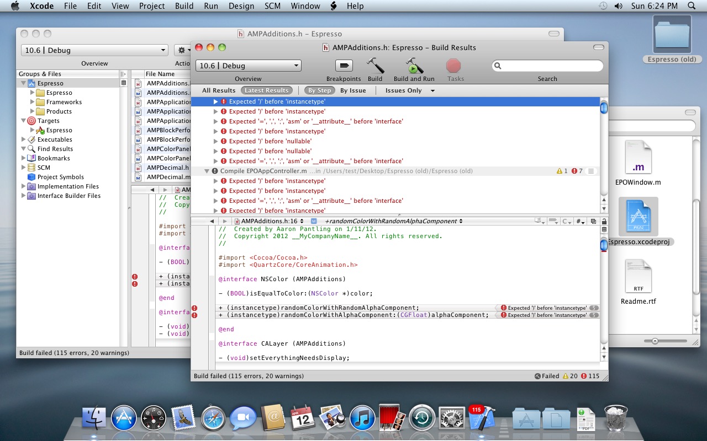Switch to Latest Results filter
Image resolution: width=707 pixels, height=441 pixels.
click(266, 90)
